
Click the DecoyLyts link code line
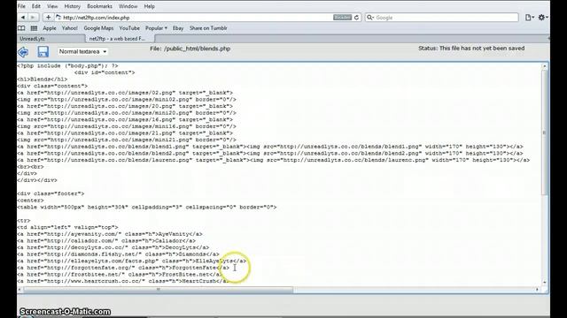tap(113, 247)
